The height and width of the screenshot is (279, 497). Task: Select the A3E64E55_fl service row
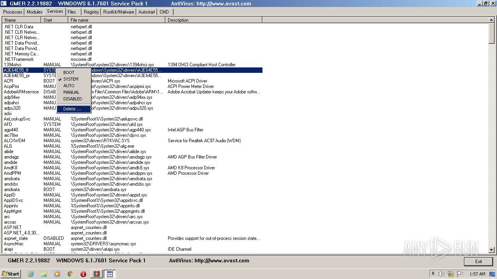(133, 70)
